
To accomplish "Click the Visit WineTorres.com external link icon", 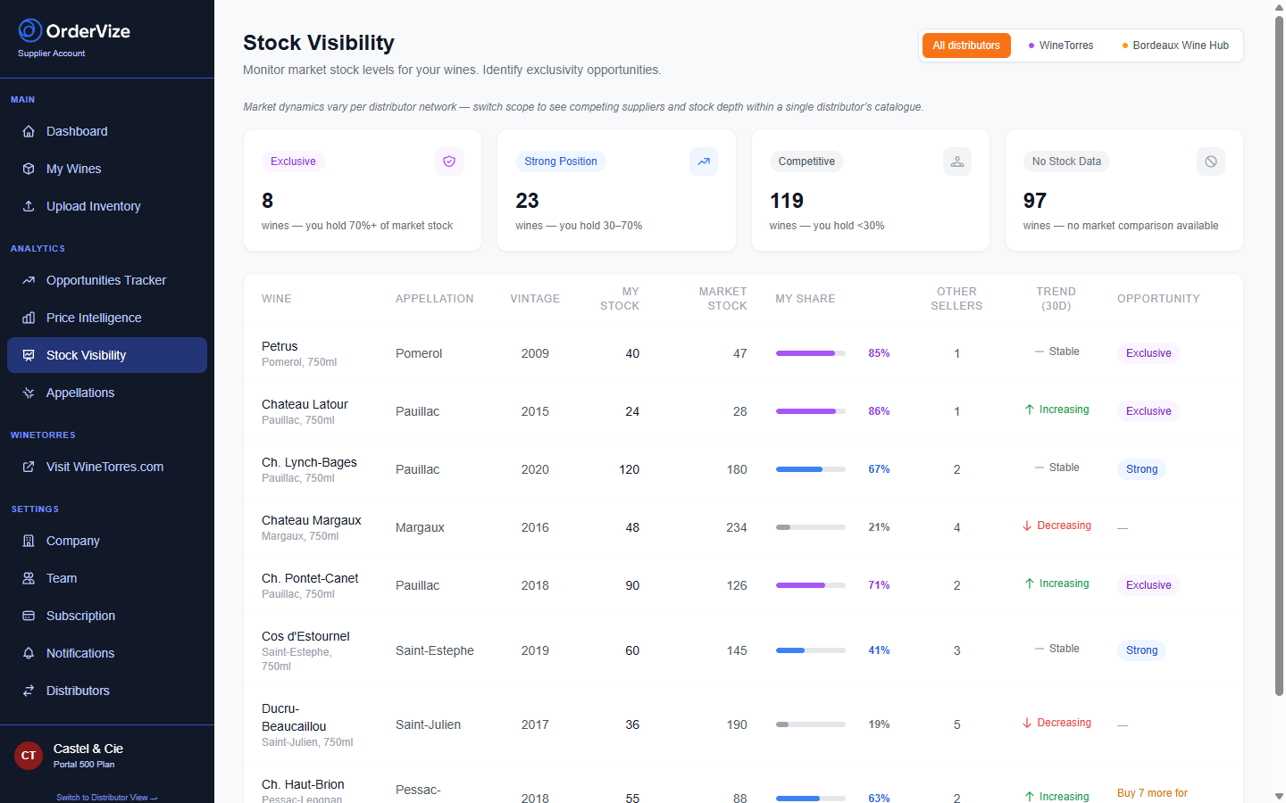I will (x=29, y=467).
